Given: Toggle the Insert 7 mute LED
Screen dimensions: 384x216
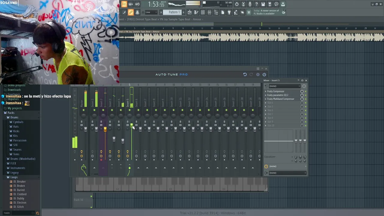Looking at the screenshot, I should coord(147,110).
